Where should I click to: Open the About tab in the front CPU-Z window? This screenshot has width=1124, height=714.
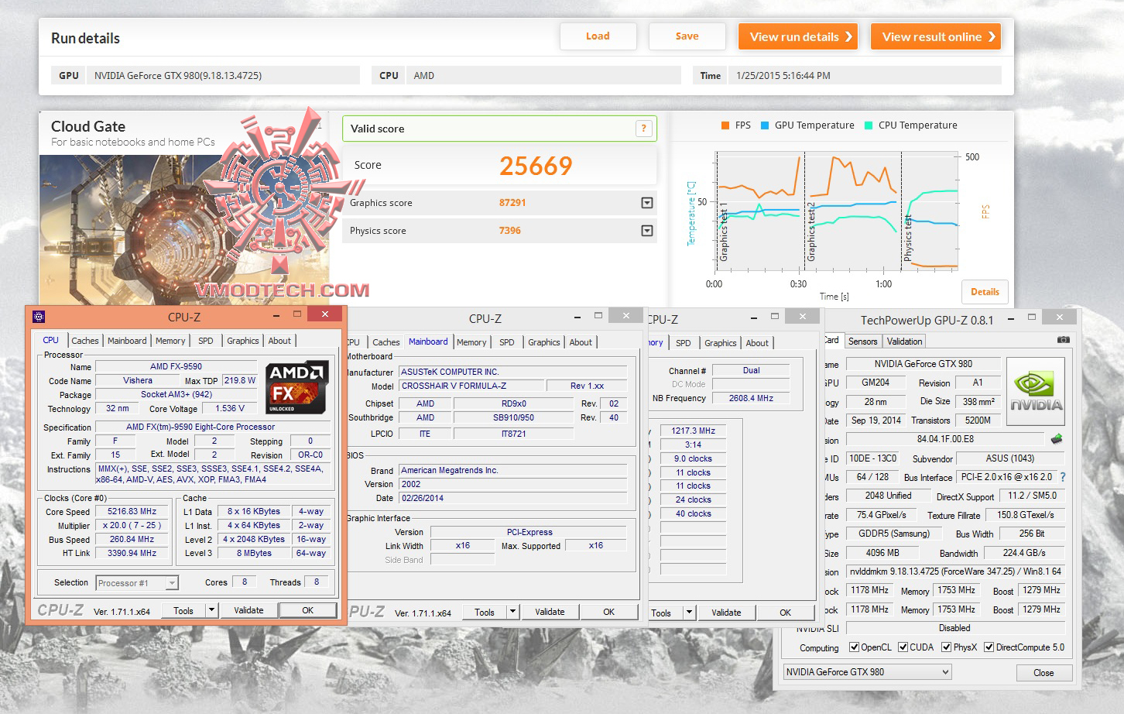coord(279,341)
